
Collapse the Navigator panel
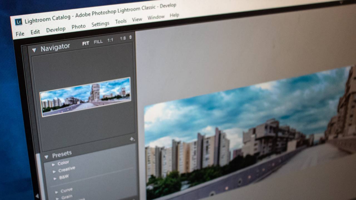click(34, 50)
